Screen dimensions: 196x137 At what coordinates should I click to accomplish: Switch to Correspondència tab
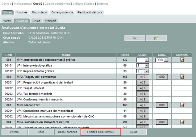pos(62,12)
